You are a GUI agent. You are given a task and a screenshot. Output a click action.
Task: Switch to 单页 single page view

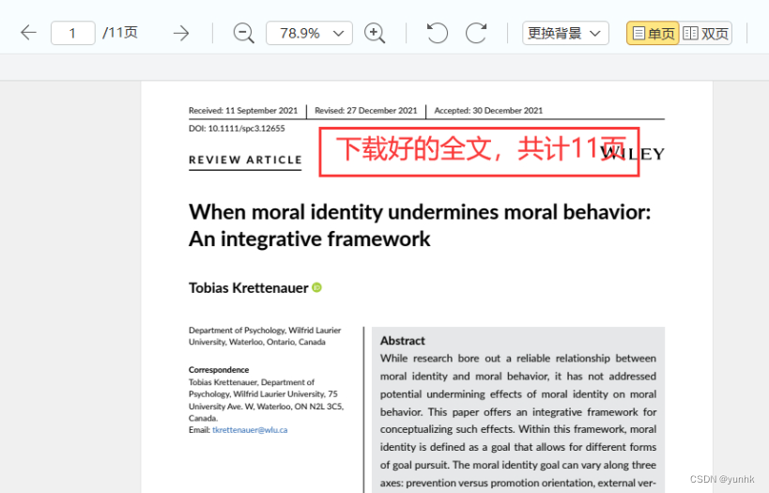point(653,33)
